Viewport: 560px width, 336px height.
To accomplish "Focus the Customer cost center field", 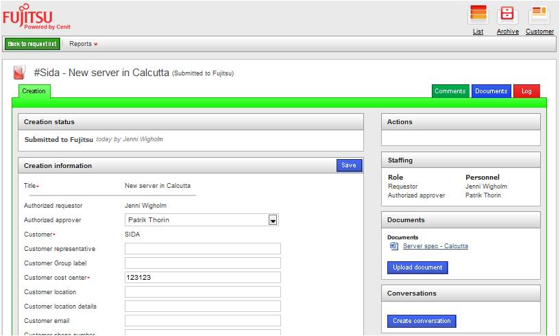I will click(202, 278).
